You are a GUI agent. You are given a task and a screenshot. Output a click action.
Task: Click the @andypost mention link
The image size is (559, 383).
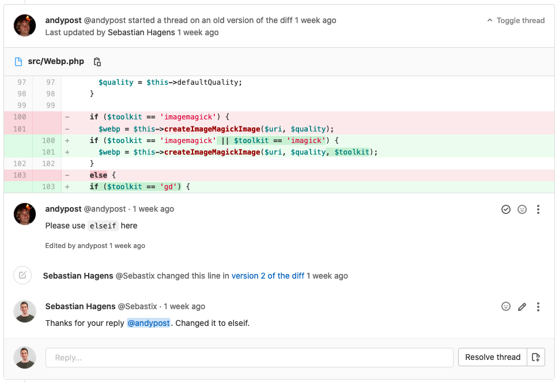[149, 323]
